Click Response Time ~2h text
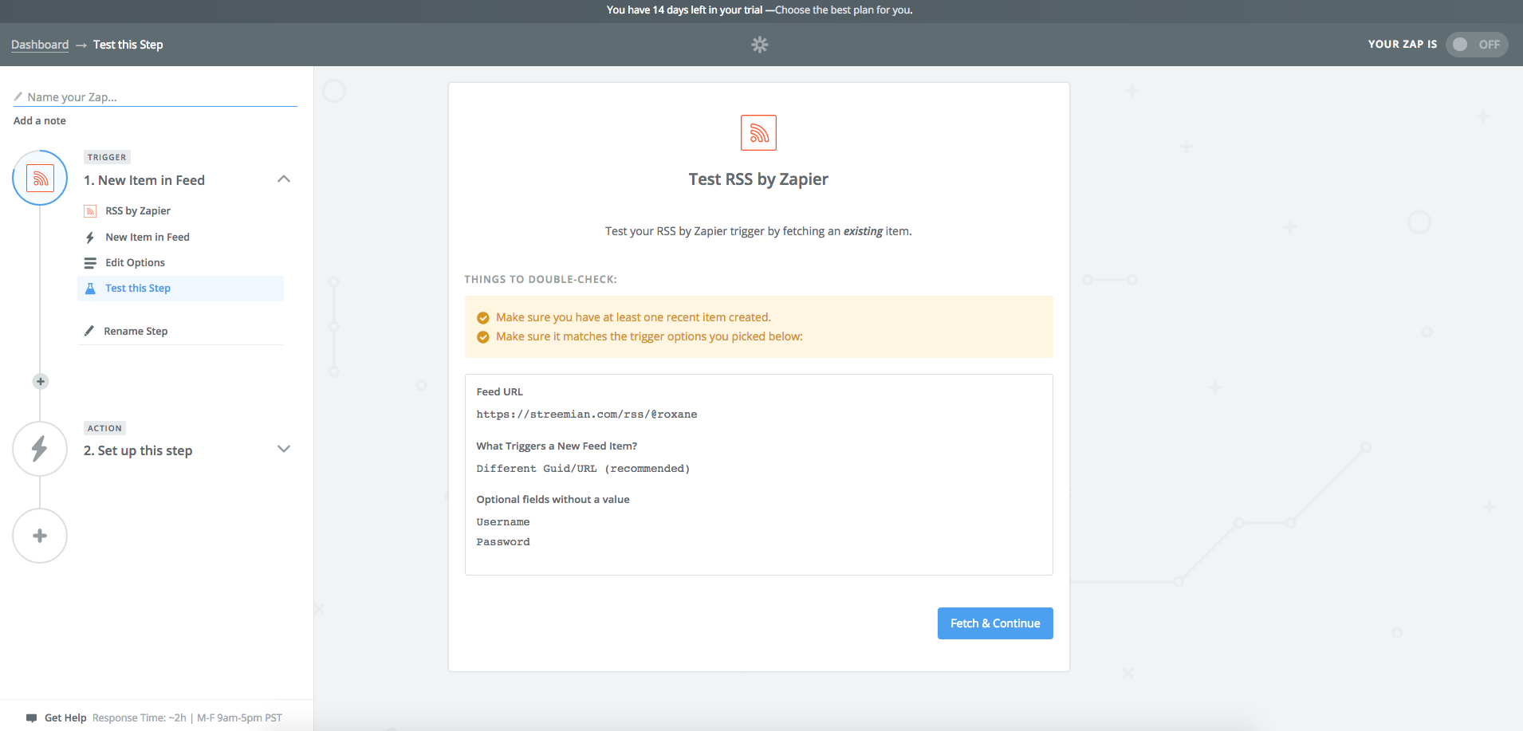This screenshot has width=1523, height=731. tap(140, 717)
